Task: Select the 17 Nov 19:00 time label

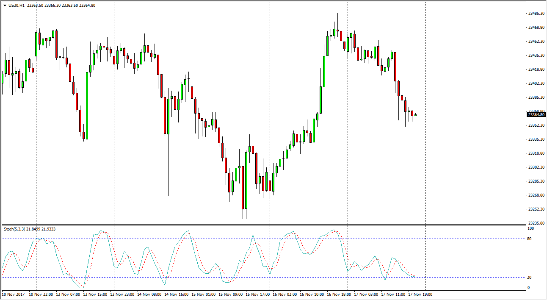Action: pos(421,294)
